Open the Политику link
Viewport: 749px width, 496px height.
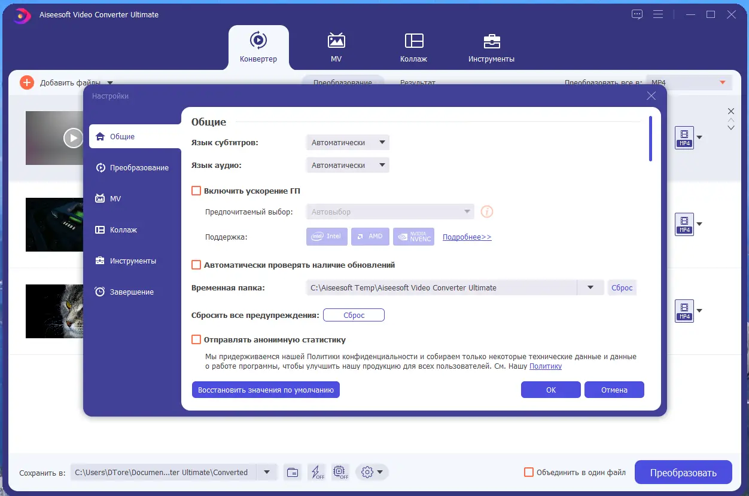click(546, 366)
